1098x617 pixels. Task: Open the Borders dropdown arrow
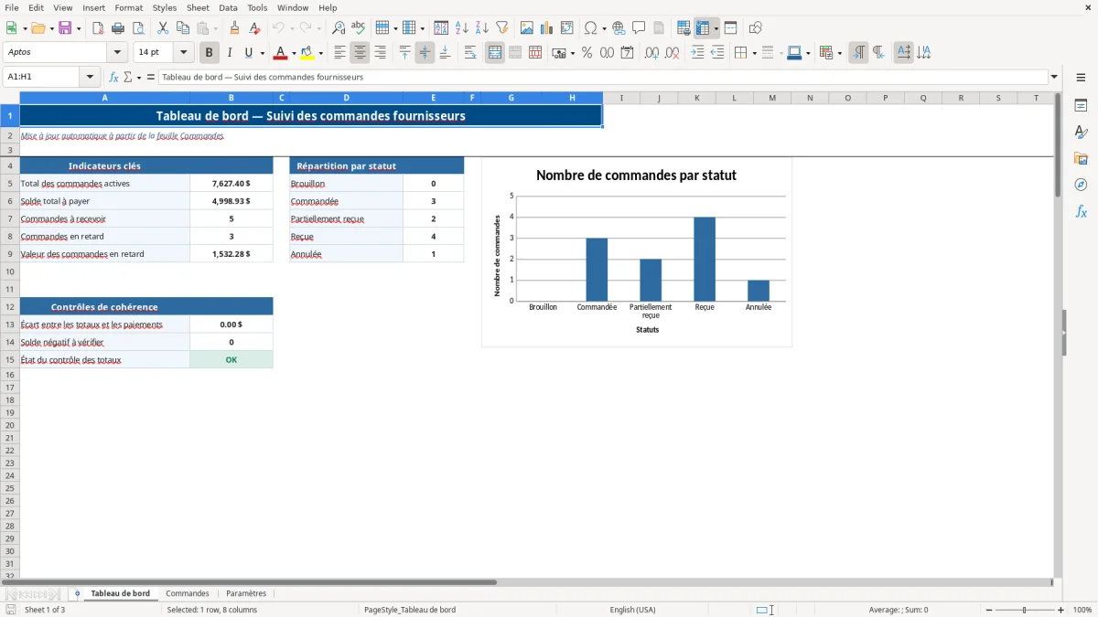[x=753, y=53]
